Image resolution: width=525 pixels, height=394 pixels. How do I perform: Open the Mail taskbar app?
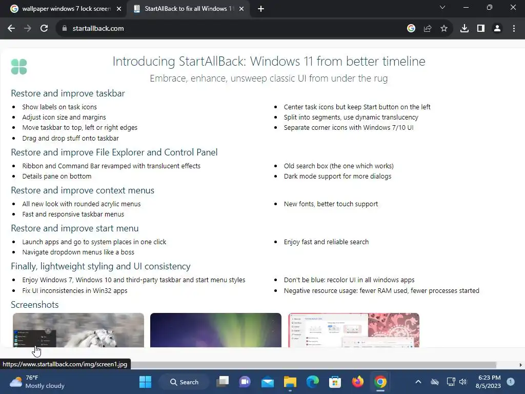pyautogui.click(x=268, y=382)
